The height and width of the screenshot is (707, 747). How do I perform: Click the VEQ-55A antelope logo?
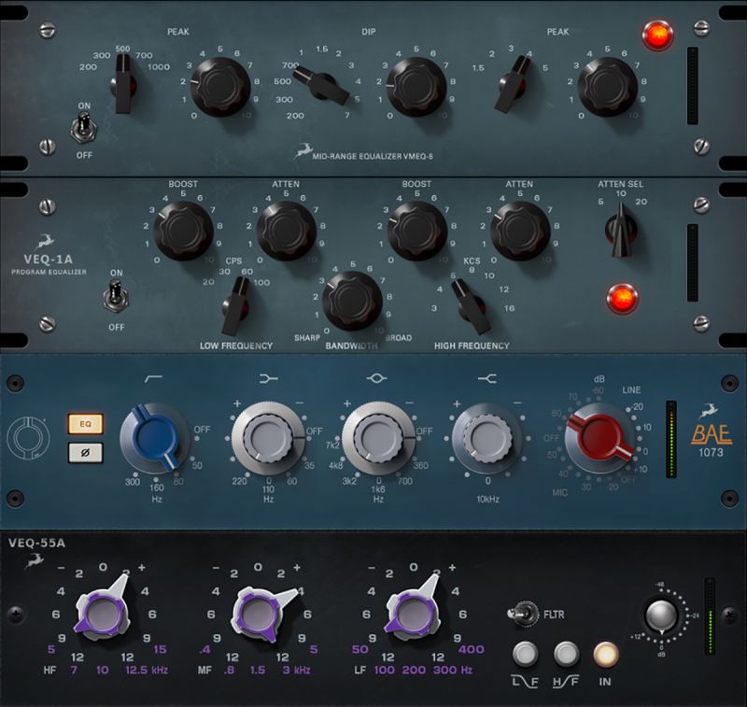click(35, 560)
